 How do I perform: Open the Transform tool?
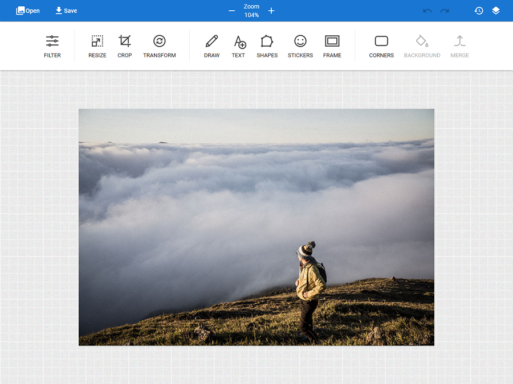coord(159,46)
